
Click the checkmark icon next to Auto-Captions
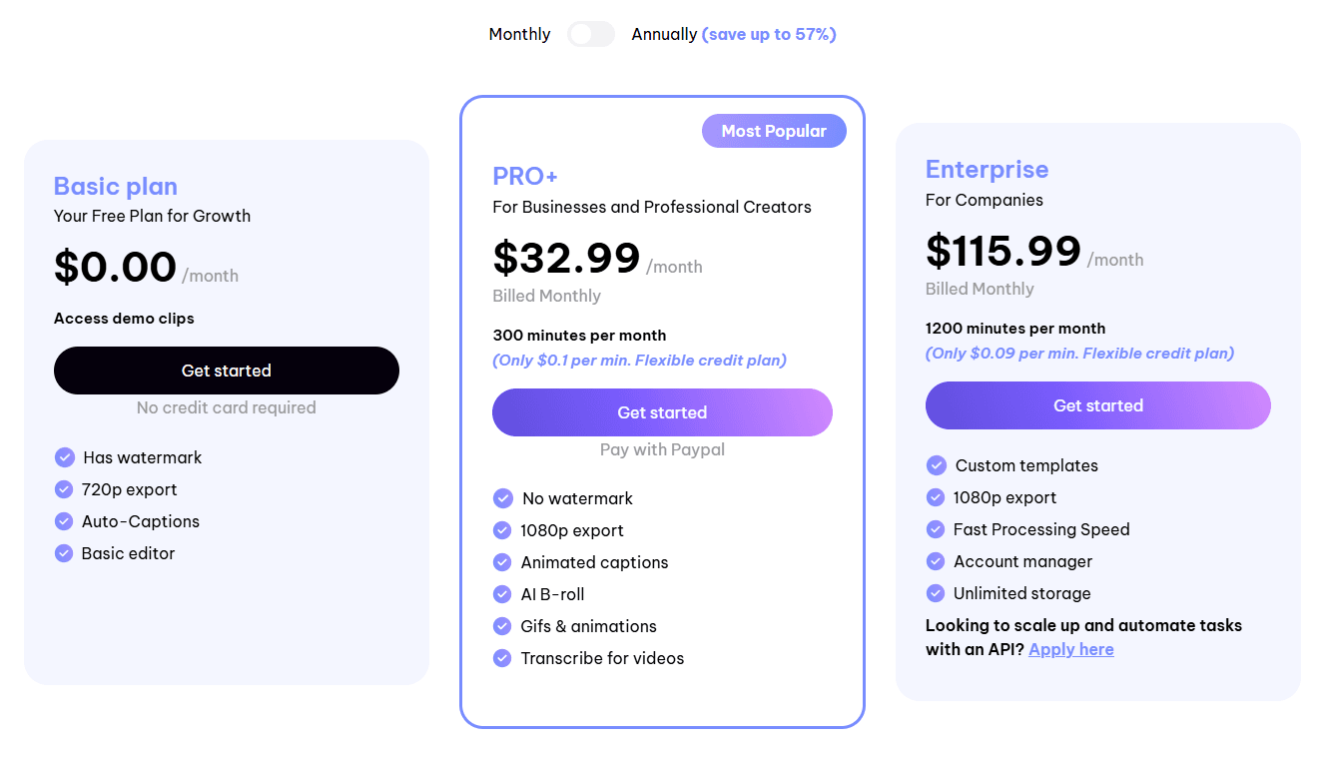tap(64, 521)
